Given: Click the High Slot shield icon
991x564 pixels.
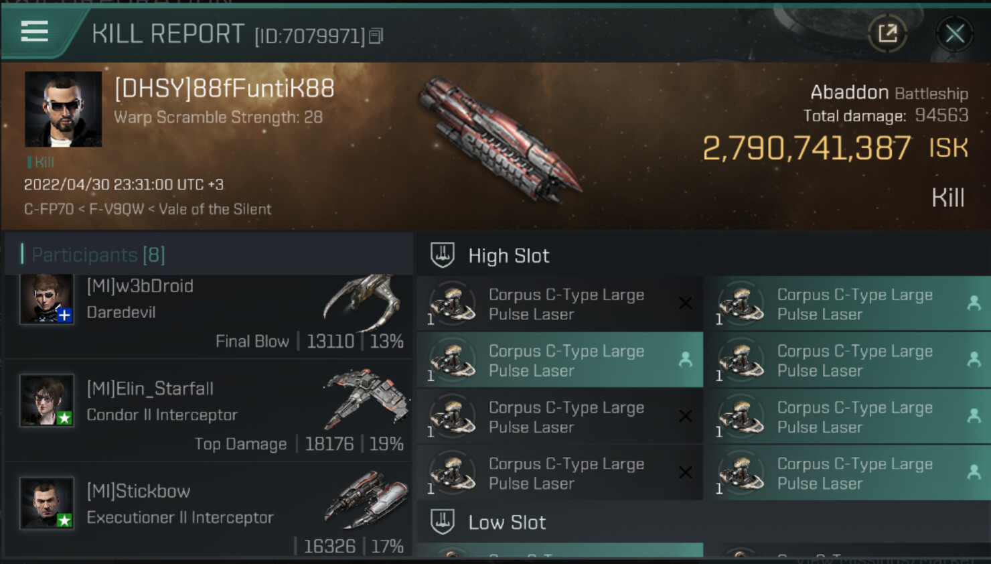Looking at the screenshot, I should point(443,255).
